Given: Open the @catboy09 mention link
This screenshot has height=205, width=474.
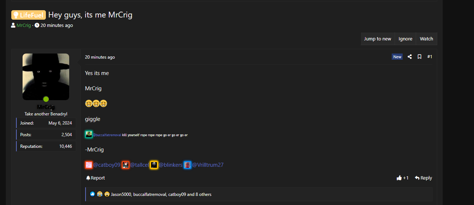Looking at the screenshot, I should [107, 165].
